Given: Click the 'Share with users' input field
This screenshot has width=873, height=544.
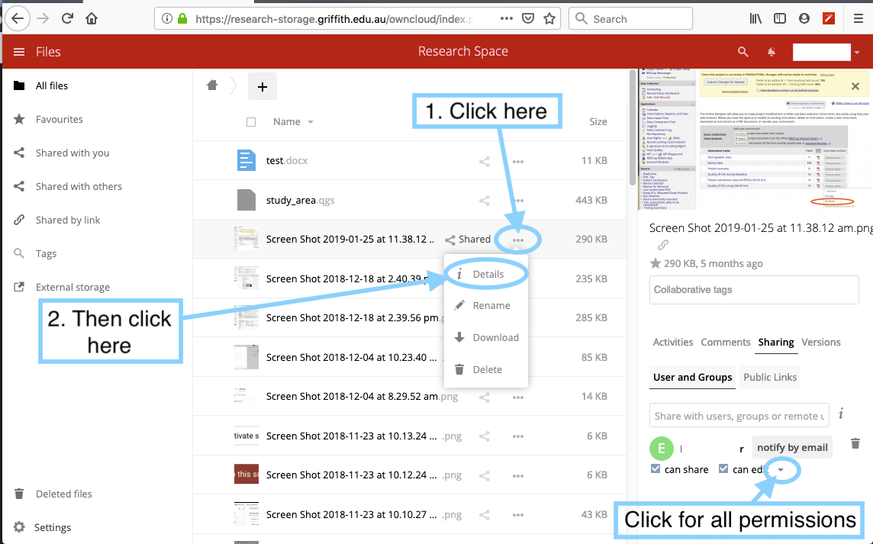Looking at the screenshot, I should coord(739,416).
